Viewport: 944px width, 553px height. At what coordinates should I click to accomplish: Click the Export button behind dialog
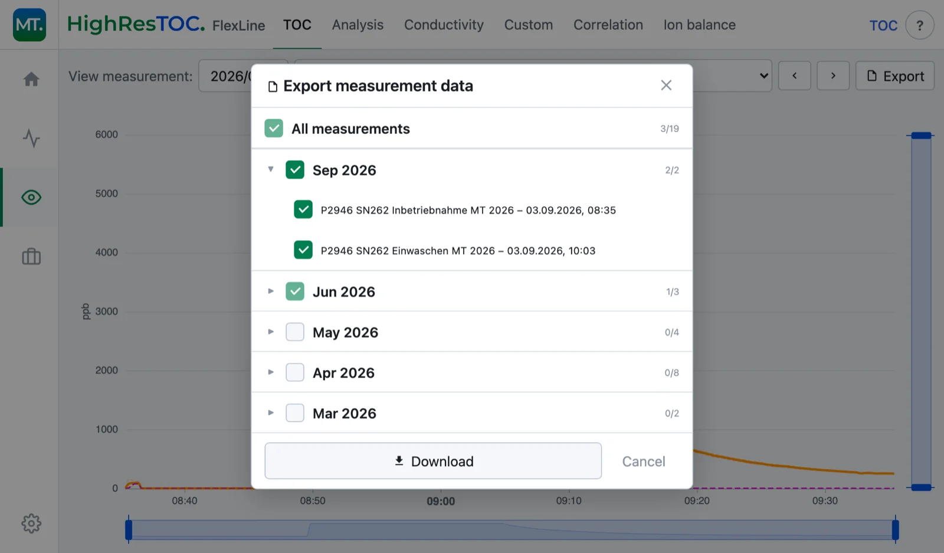click(895, 76)
